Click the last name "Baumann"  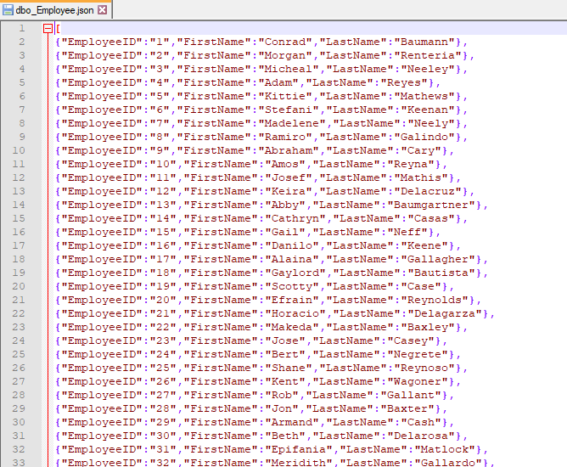tap(424, 42)
